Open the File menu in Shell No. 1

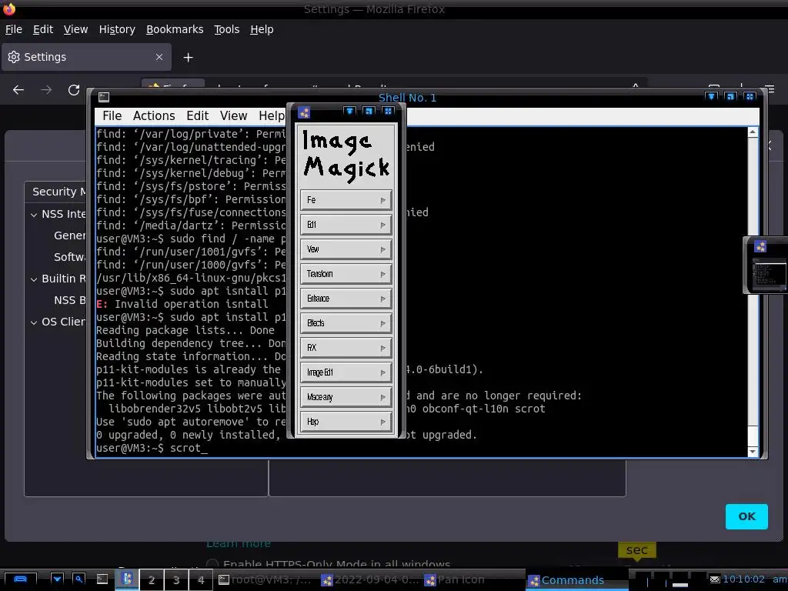coord(112,116)
